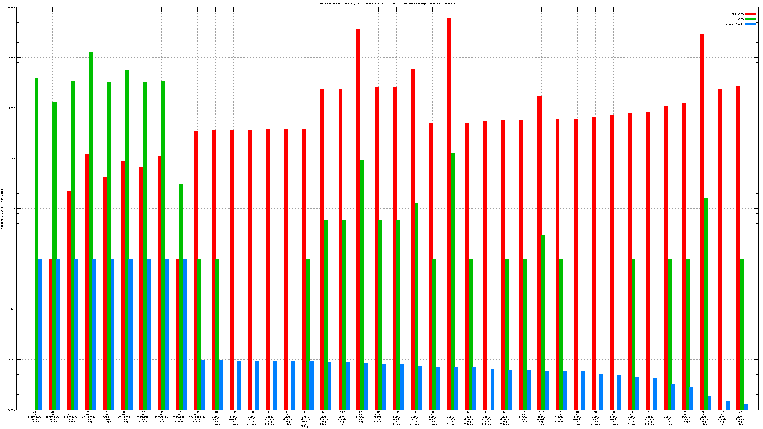Click the 0.001 y-axis tick label
Screen dimensions: 763x429
(x=12, y=410)
